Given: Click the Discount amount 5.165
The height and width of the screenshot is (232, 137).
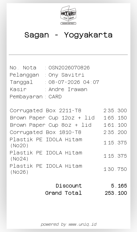Looking at the screenshot, I should [119, 186].
